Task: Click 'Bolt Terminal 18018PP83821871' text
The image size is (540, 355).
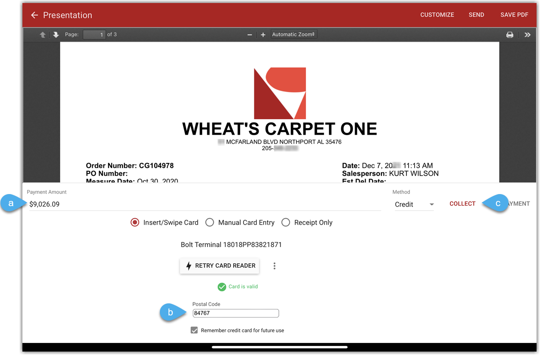Action: [x=231, y=245]
